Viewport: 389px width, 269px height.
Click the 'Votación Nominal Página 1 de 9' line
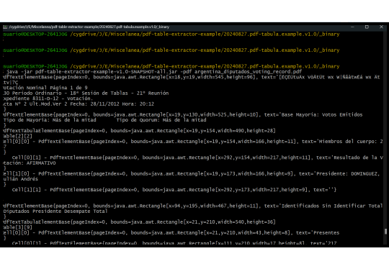tap(45, 88)
